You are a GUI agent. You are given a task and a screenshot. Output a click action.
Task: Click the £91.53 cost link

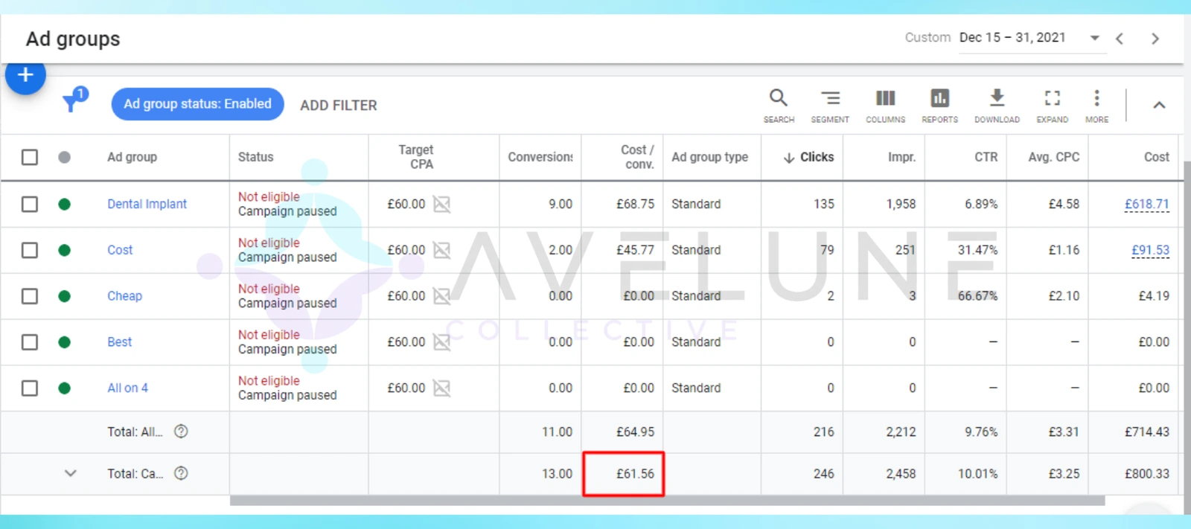[1150, 250]
